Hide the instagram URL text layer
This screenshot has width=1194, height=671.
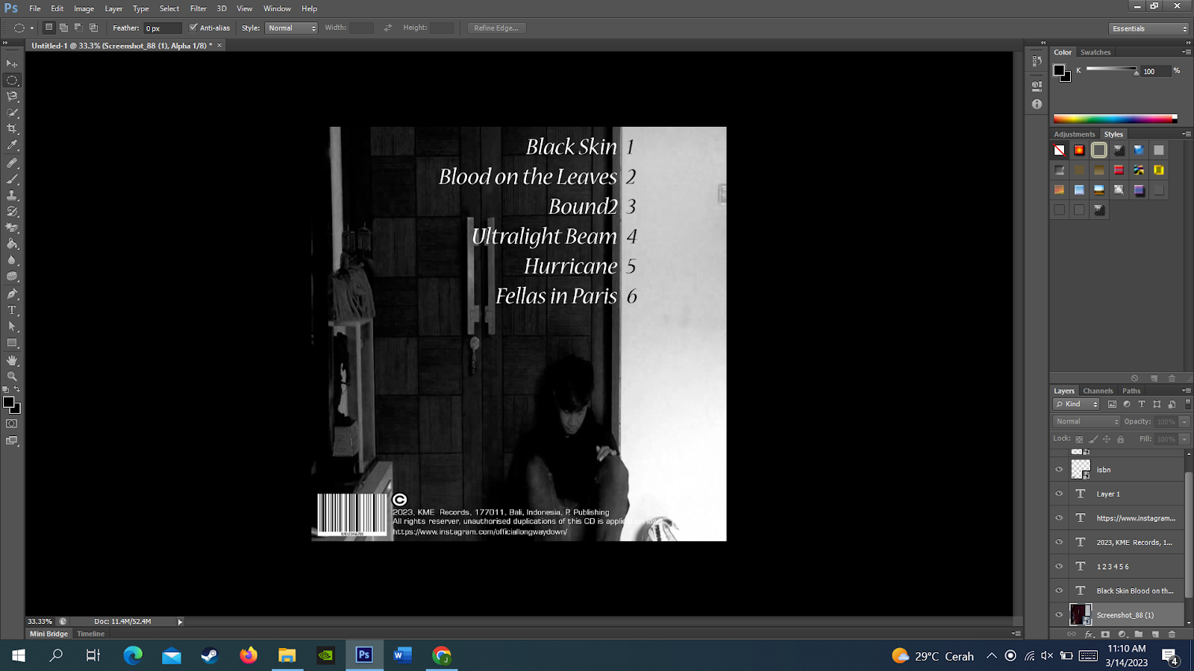[x=1059, y=518]
